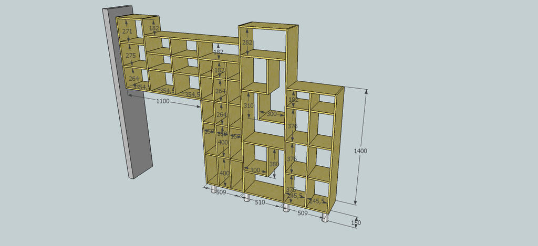Select the 271 dimension label
Viewport: 538px width, 246px height.
pos(127,31)
